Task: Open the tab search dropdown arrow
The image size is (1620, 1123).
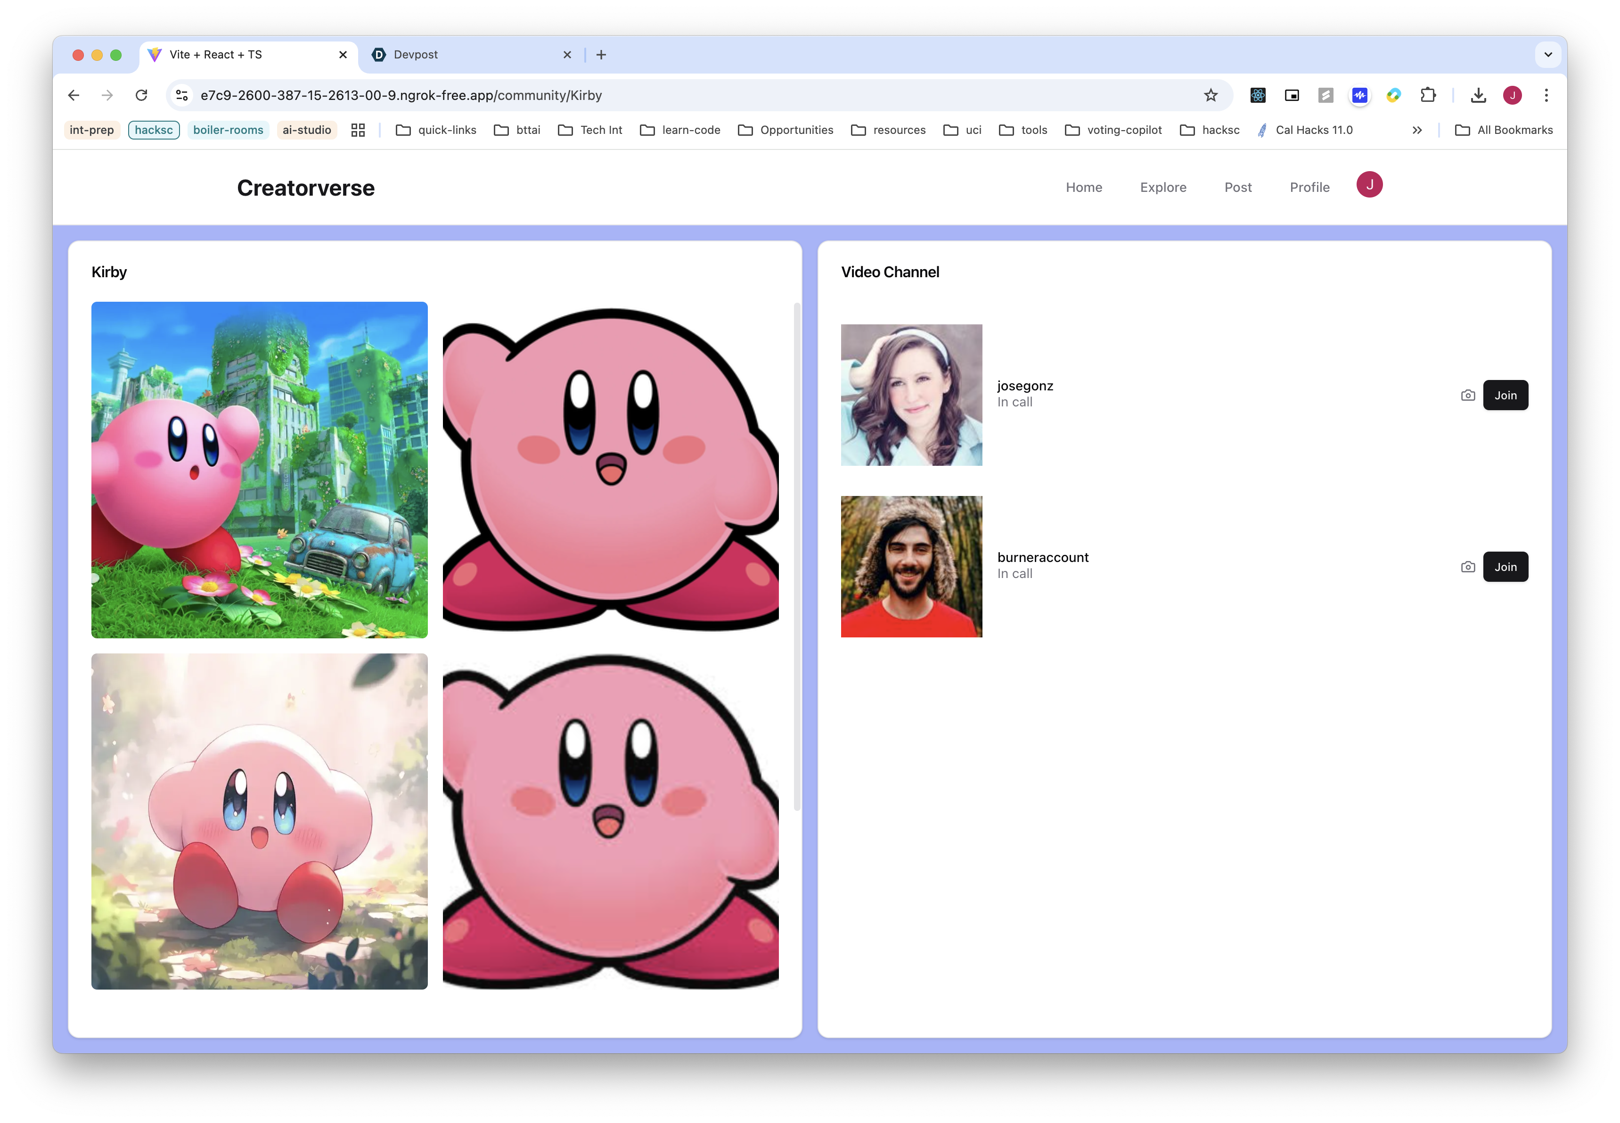Action: (x=1547, y=55)
